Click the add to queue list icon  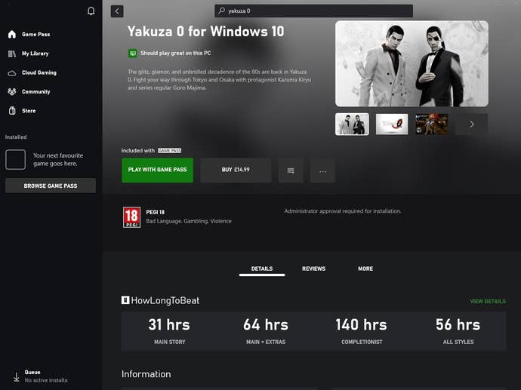[291, 170]
